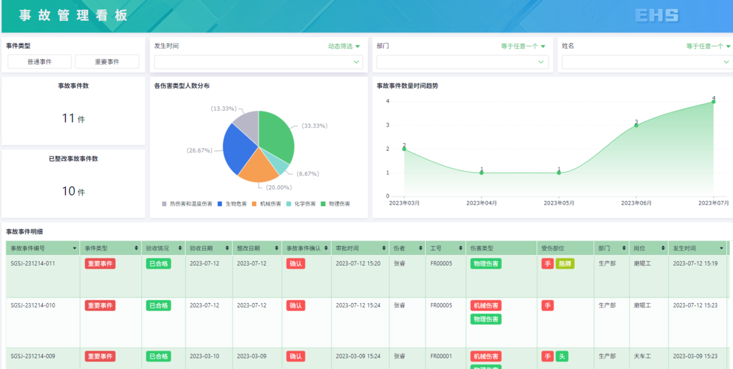Filter by 重要事件 event type
Image resolution: width=733 pixels, height=369 pixels.
pos(107,62)
